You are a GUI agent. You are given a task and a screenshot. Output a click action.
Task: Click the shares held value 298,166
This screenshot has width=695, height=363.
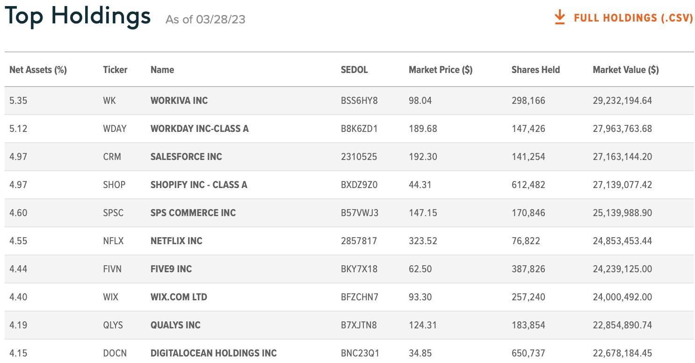pyautogui.click(x=528, y=101)
